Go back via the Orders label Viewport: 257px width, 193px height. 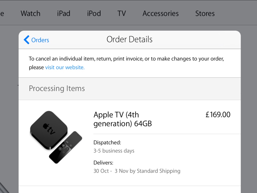click(40, 40)
